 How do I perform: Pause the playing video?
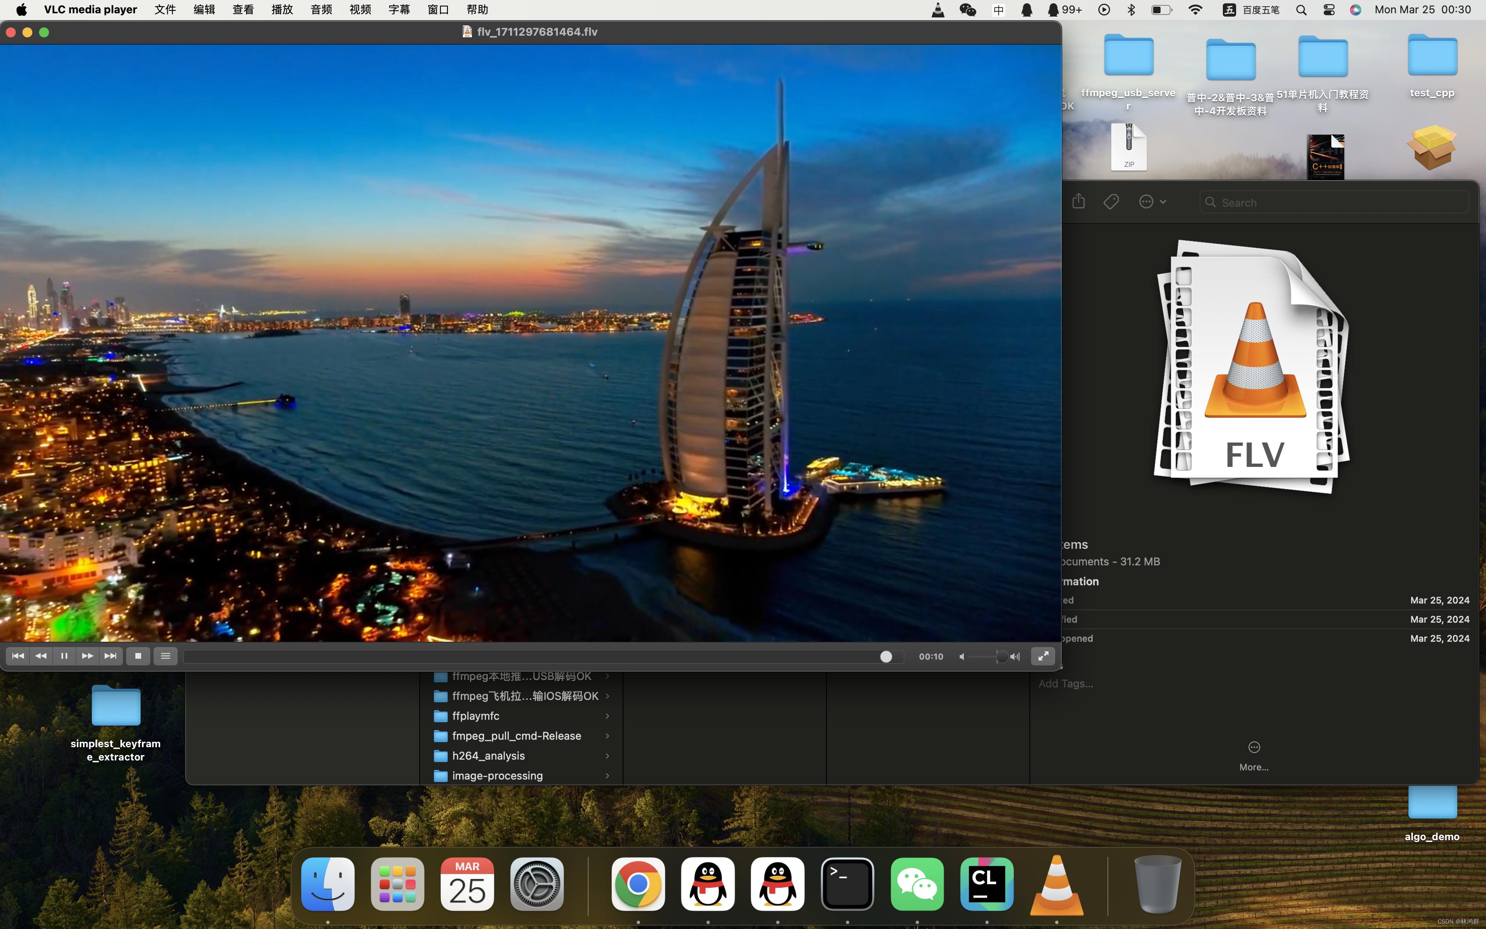point(64,655)
